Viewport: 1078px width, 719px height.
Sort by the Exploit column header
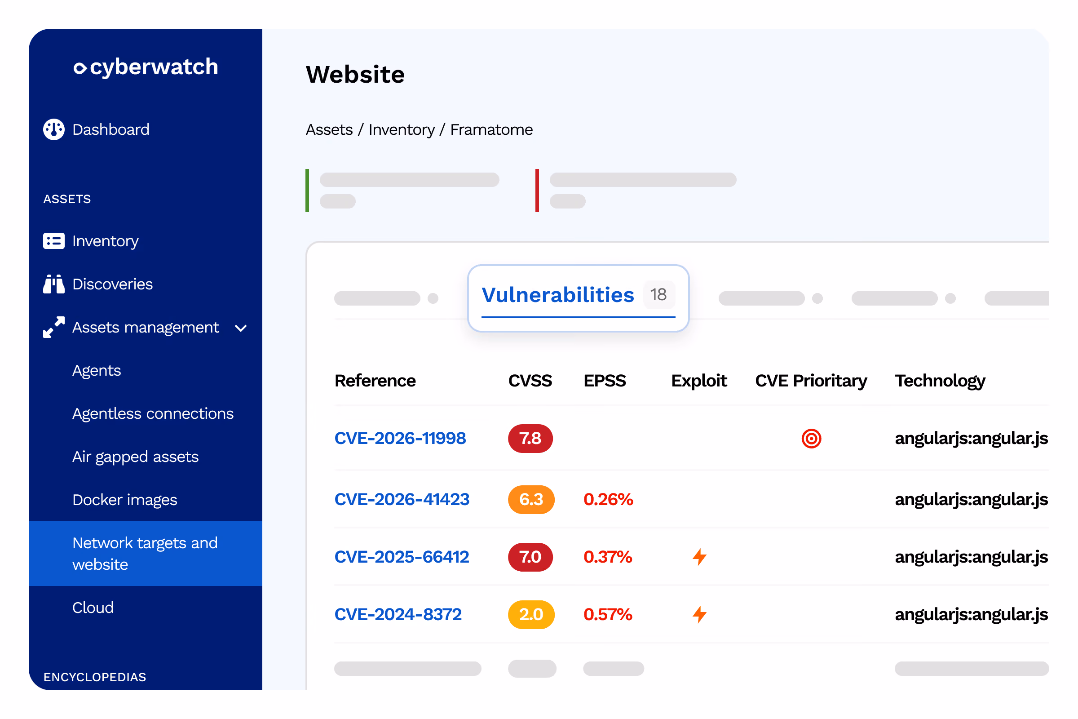click(x=699, y=381)
